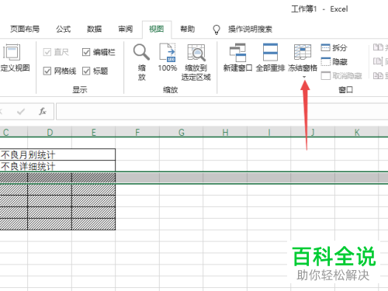
Task: Click the Tell Me search box (操作说明搜索)
Action: 250,29
